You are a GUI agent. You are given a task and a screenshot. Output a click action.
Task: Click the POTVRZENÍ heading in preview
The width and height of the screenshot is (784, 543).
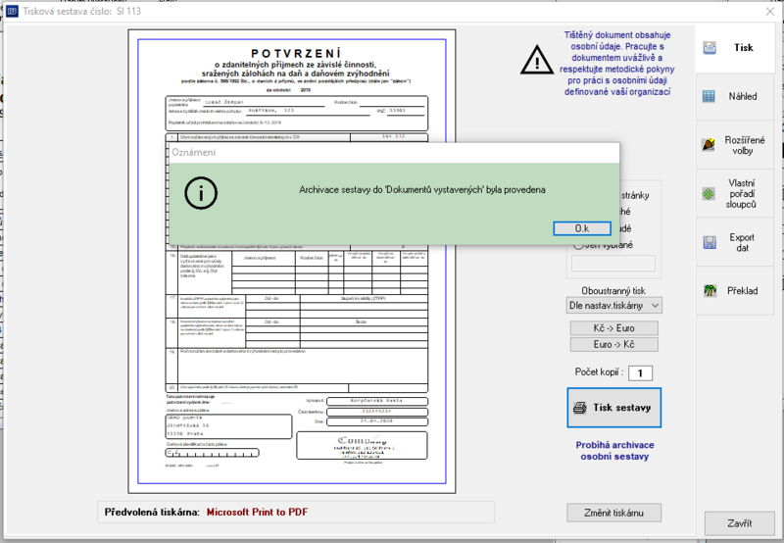(x=296, y=54)
